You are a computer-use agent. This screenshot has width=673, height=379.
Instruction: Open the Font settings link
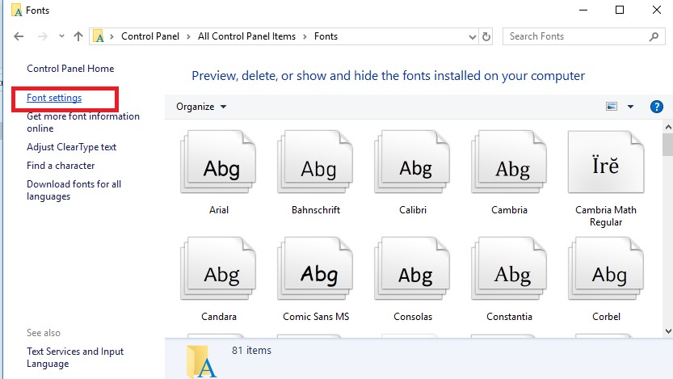tap(54, 98)
